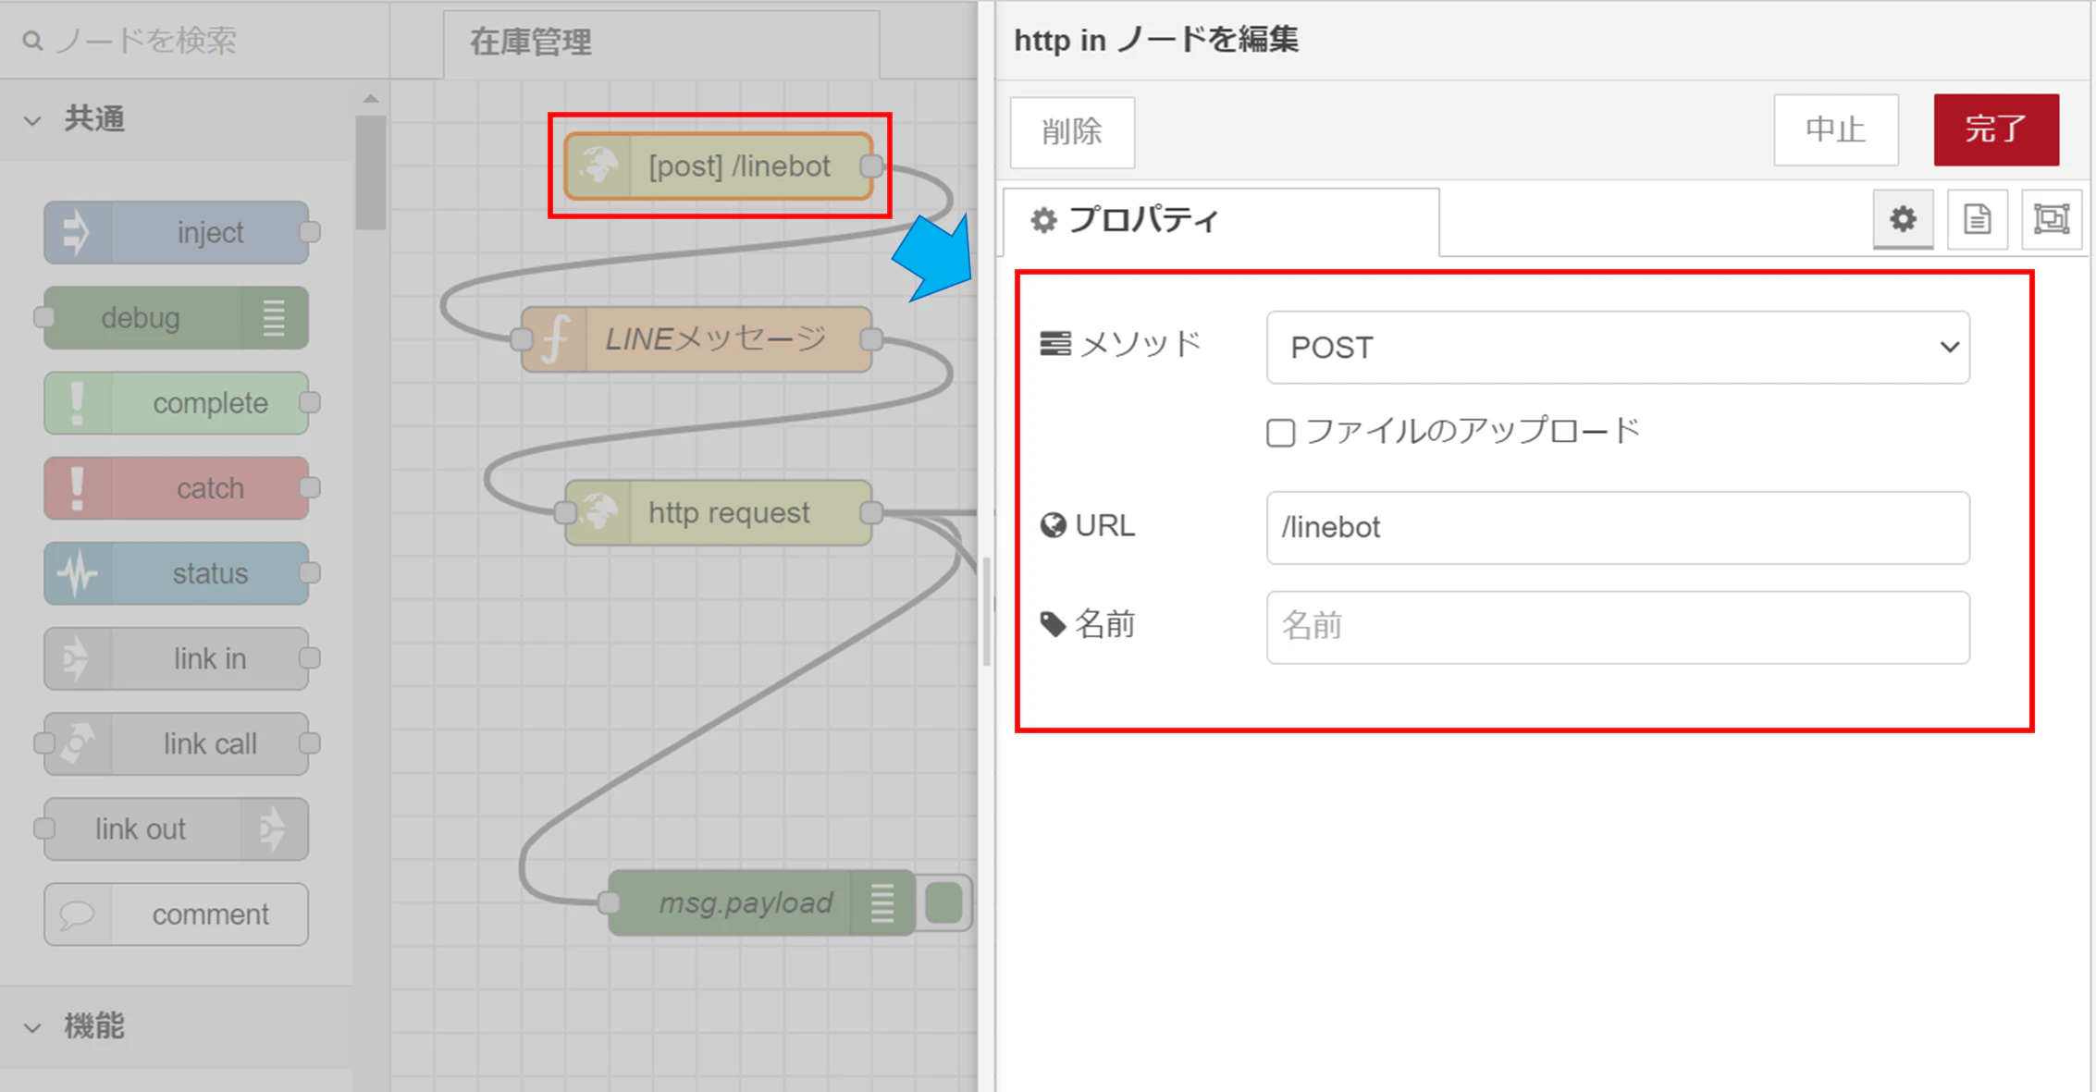Open the メソッド POST dropdown
2096x1092 pixels.
pyautogui.click(x=1618, y=348)
